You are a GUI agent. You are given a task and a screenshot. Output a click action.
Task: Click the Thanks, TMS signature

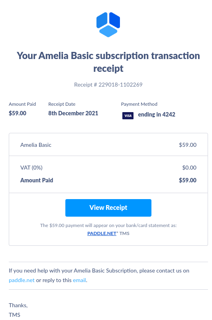click(18, 310)
